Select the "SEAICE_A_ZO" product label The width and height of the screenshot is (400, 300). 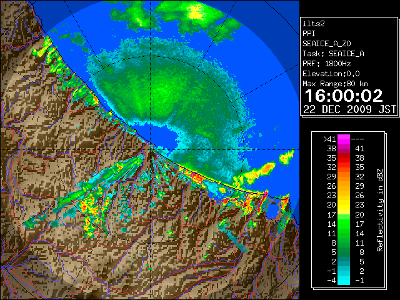pyautogui.click(x=327, y=44)
